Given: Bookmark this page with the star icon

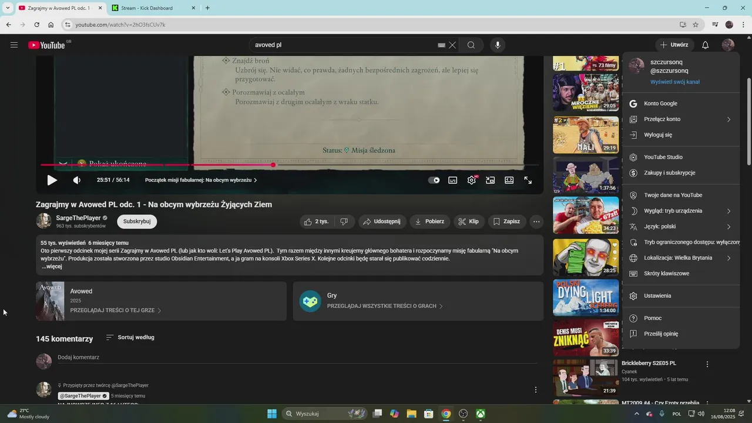Looking at the screenshot, I should [x=696, y=25].
